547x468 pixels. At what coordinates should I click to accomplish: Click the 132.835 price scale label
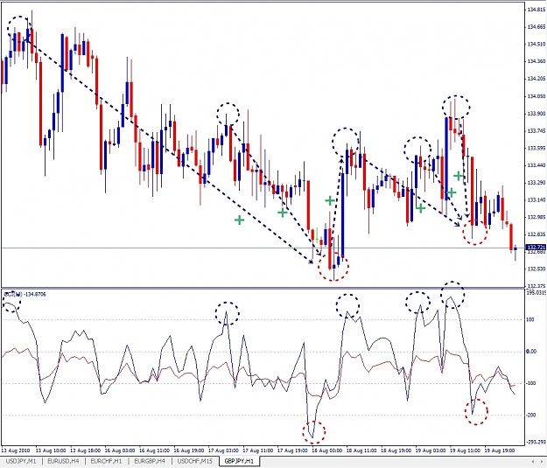(x=536, y=234)
